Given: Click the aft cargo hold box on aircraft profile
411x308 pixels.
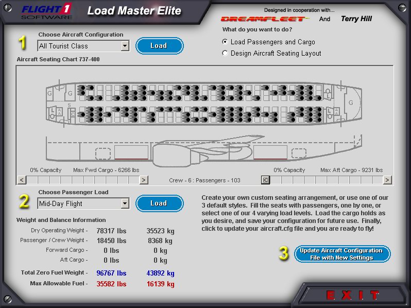Looking at the screenshot, I should 270,152.
